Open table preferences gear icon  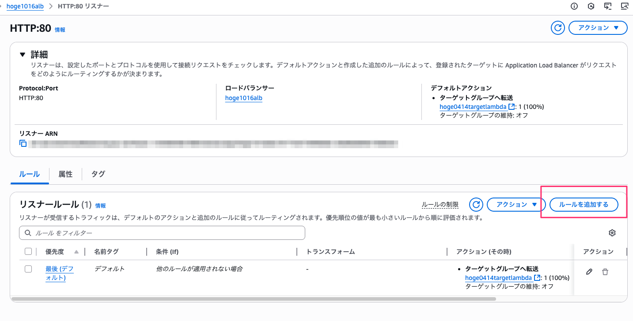[x=612, y=233]
